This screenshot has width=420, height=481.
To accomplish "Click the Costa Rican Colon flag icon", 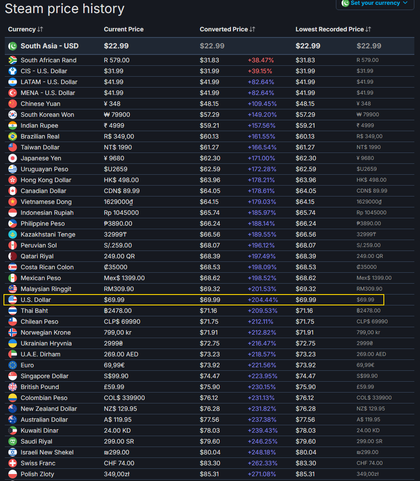I will click(13, 267).
